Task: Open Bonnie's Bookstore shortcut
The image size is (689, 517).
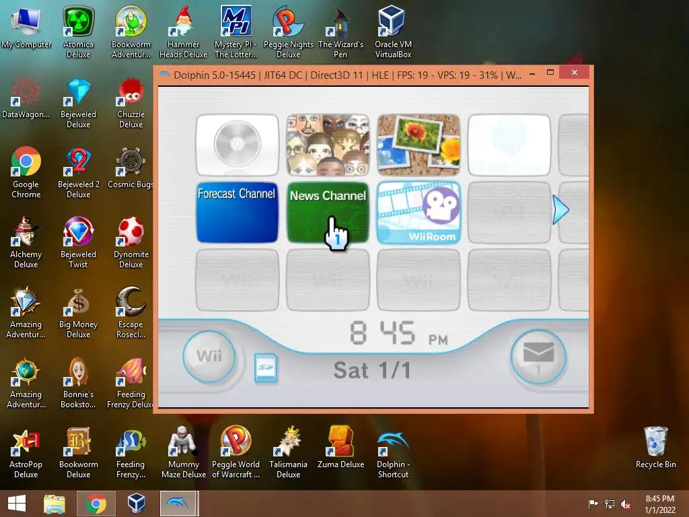Action: [x=78, y=382]
